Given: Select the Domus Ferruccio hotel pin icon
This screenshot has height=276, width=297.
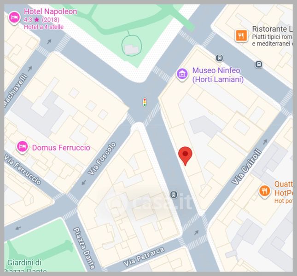Looking at the screenshot, I should tap(23, 147).
